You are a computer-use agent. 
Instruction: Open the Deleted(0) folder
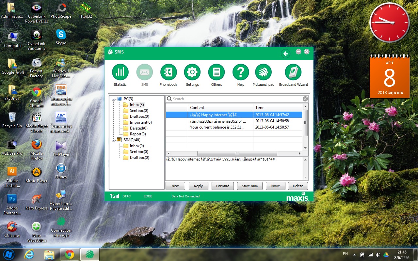click(138, 128)
